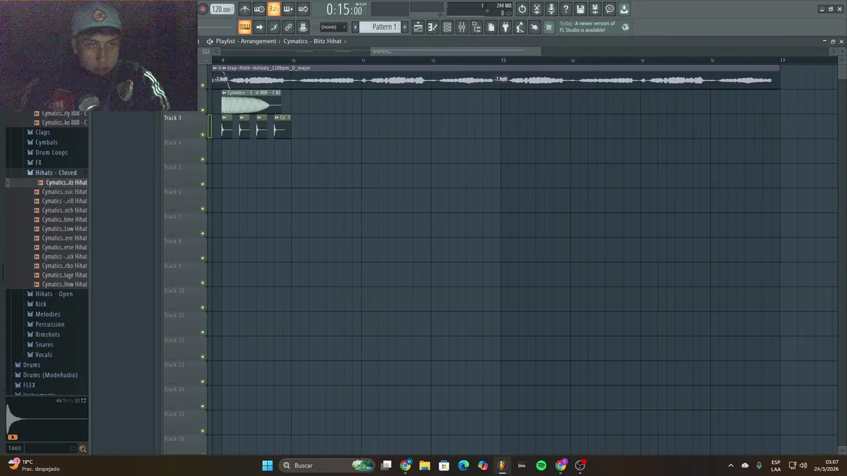Image resolution: width=847 pixels, height=476 pixels.
Task: Click the shopping cart icon
Action: click(x=549, y=27)
